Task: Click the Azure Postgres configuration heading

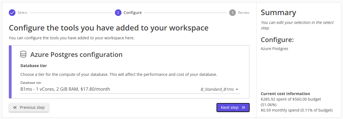Action: pos(76,54)
